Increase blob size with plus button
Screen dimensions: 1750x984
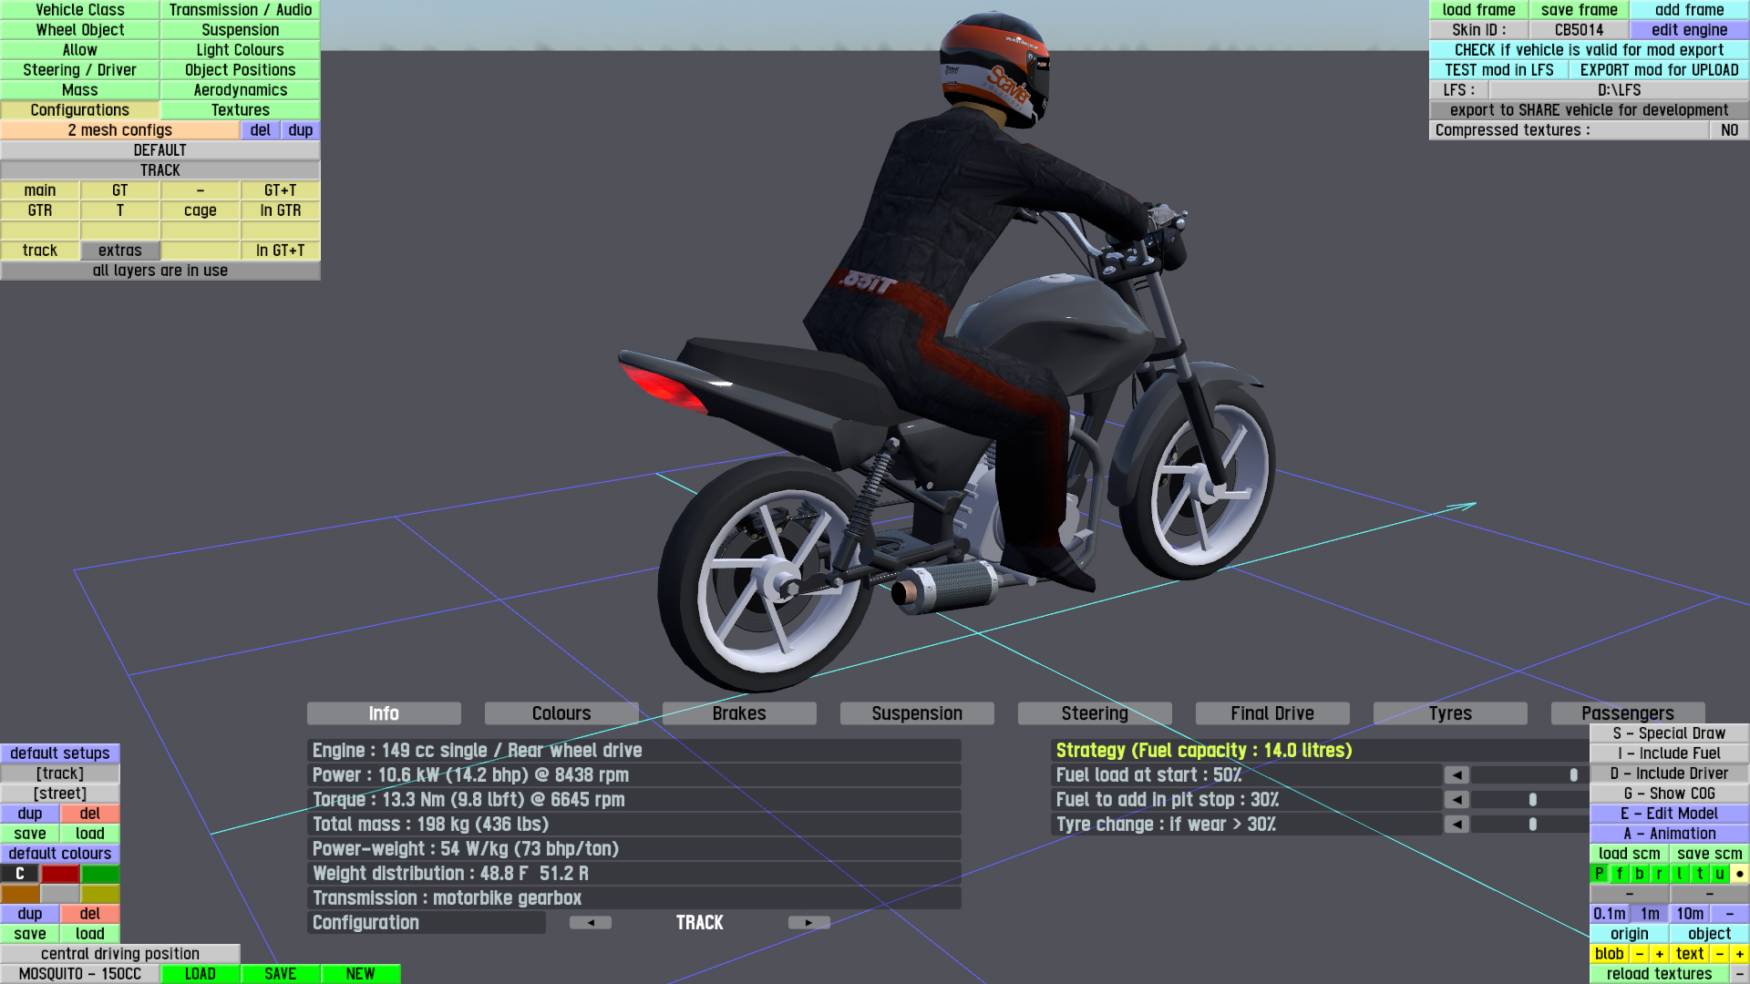(x=1660, y=954)
